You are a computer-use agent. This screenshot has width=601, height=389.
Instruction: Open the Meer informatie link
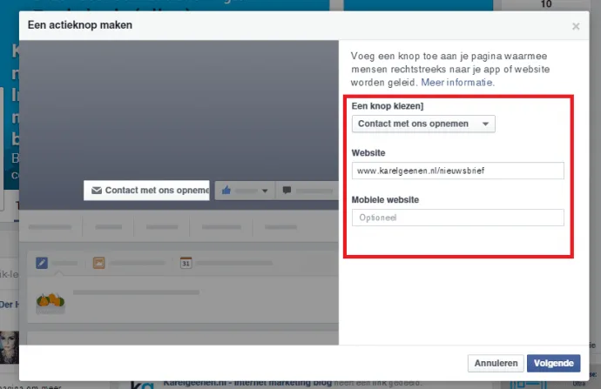click(x=457, y=83)
